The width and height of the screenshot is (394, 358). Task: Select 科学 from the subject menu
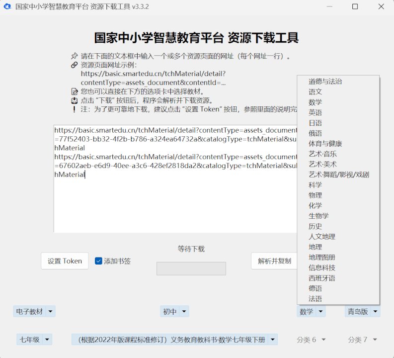(338, 185)
